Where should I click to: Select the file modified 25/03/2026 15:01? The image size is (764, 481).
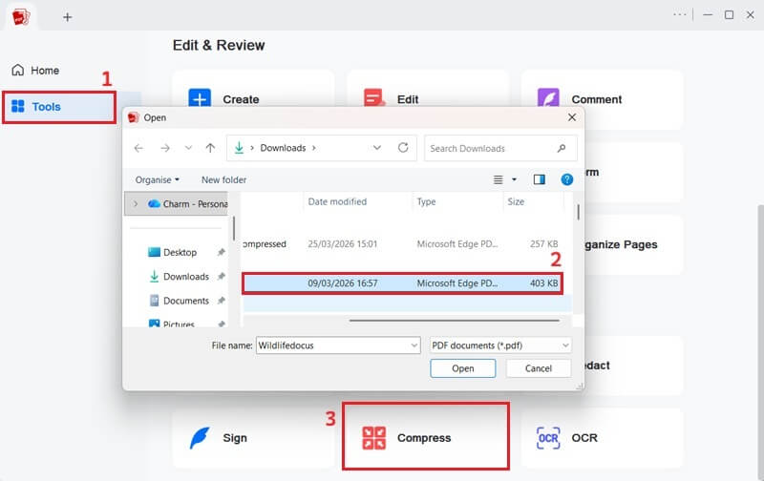400,244
